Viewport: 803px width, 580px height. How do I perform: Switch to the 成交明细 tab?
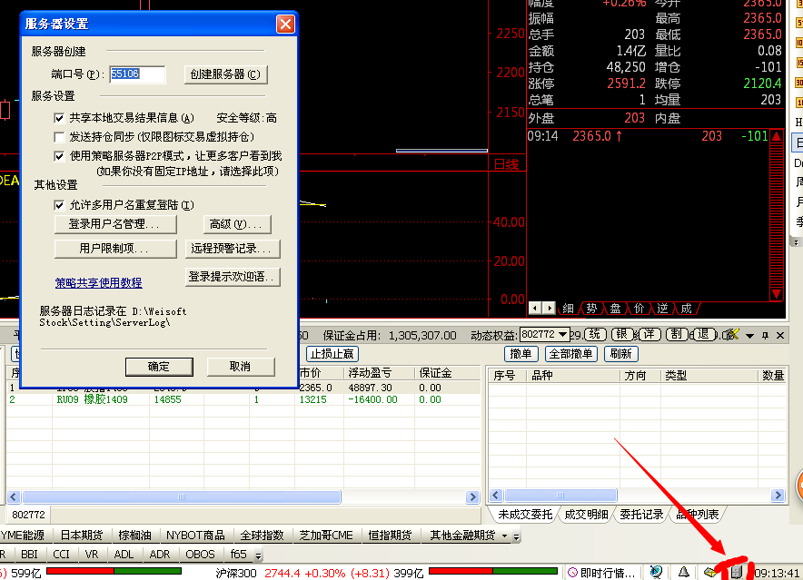[x=587, y=515]
